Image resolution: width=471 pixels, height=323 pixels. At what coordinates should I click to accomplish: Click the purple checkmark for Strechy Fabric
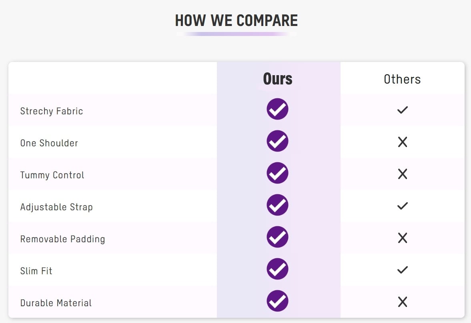point(277,109)
